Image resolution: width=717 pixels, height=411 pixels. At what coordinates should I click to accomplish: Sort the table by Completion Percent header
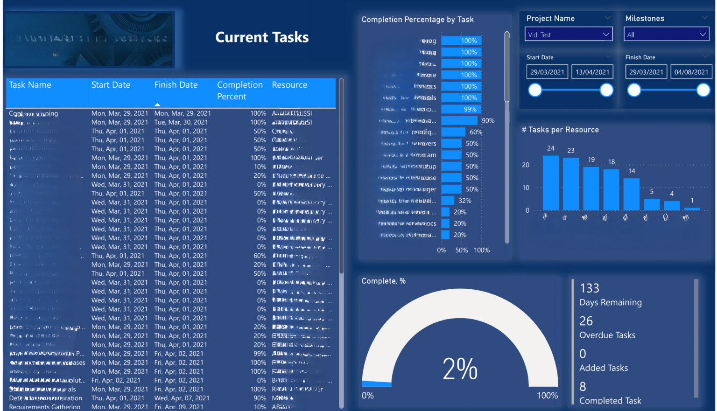240,91
